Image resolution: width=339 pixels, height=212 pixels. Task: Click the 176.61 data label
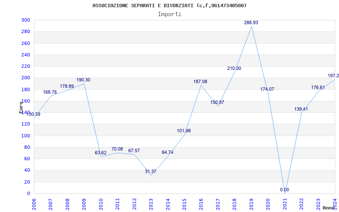[318, 88]
